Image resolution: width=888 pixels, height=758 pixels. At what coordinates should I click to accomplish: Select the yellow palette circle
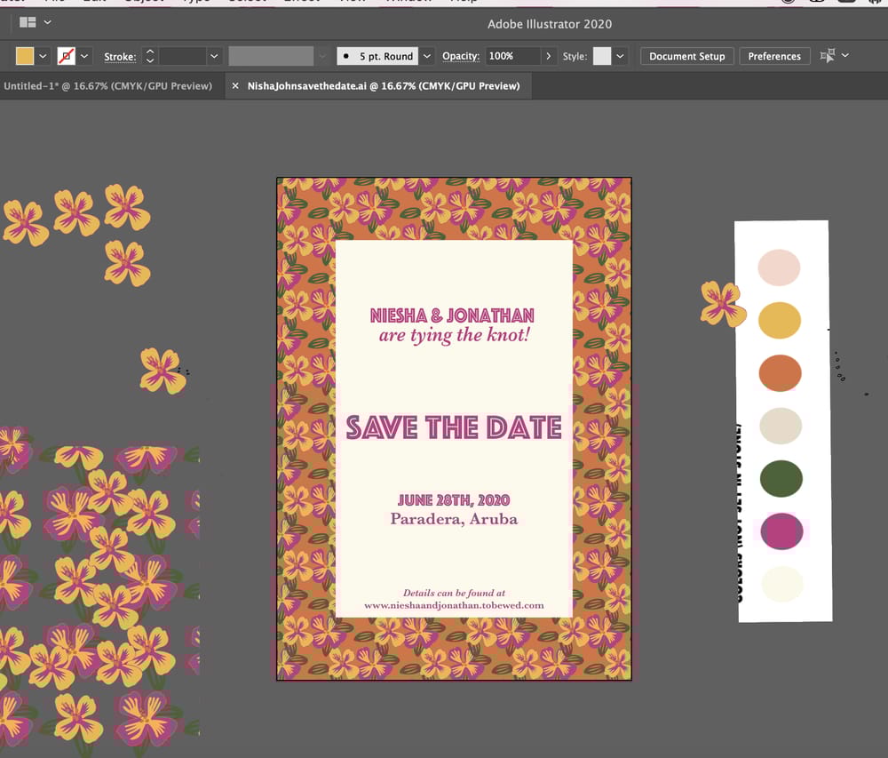[x=780, y=320]
